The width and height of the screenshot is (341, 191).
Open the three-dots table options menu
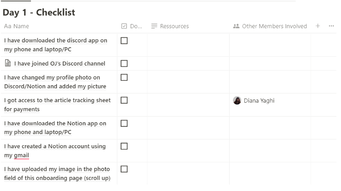pyautogui.click(x=331, y=26)
